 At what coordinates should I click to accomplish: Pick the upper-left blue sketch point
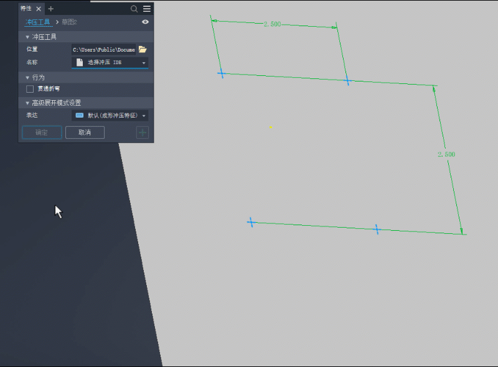[x=222, y=73]
